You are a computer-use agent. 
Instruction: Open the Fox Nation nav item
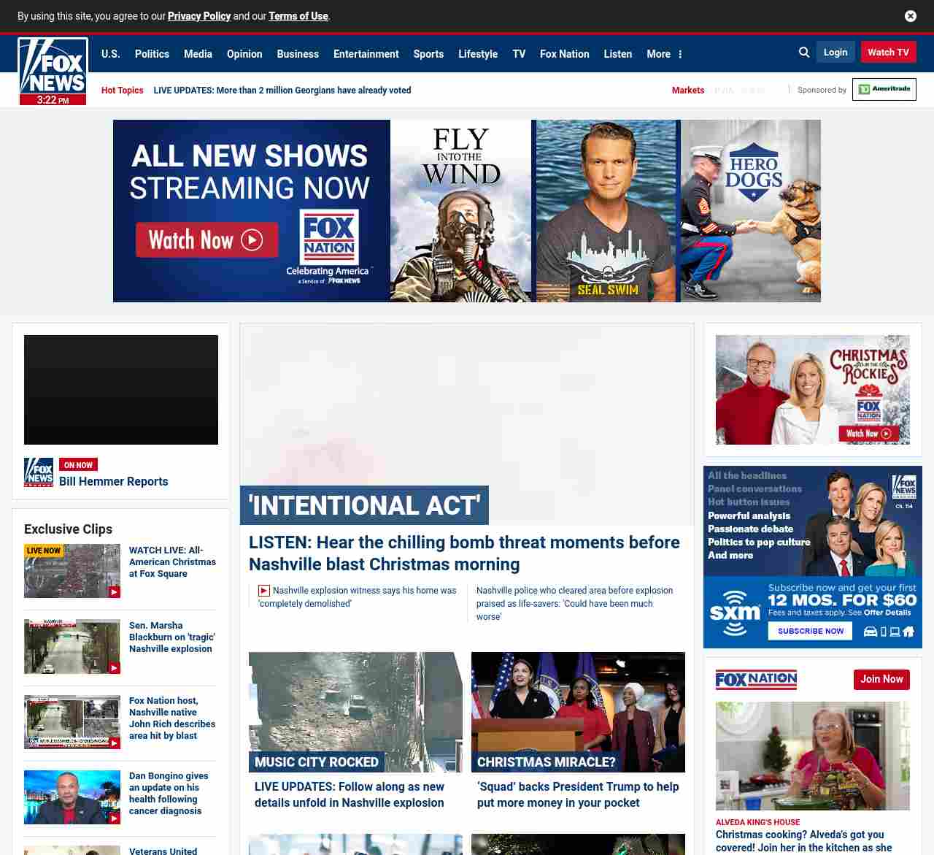pos(564,54)
